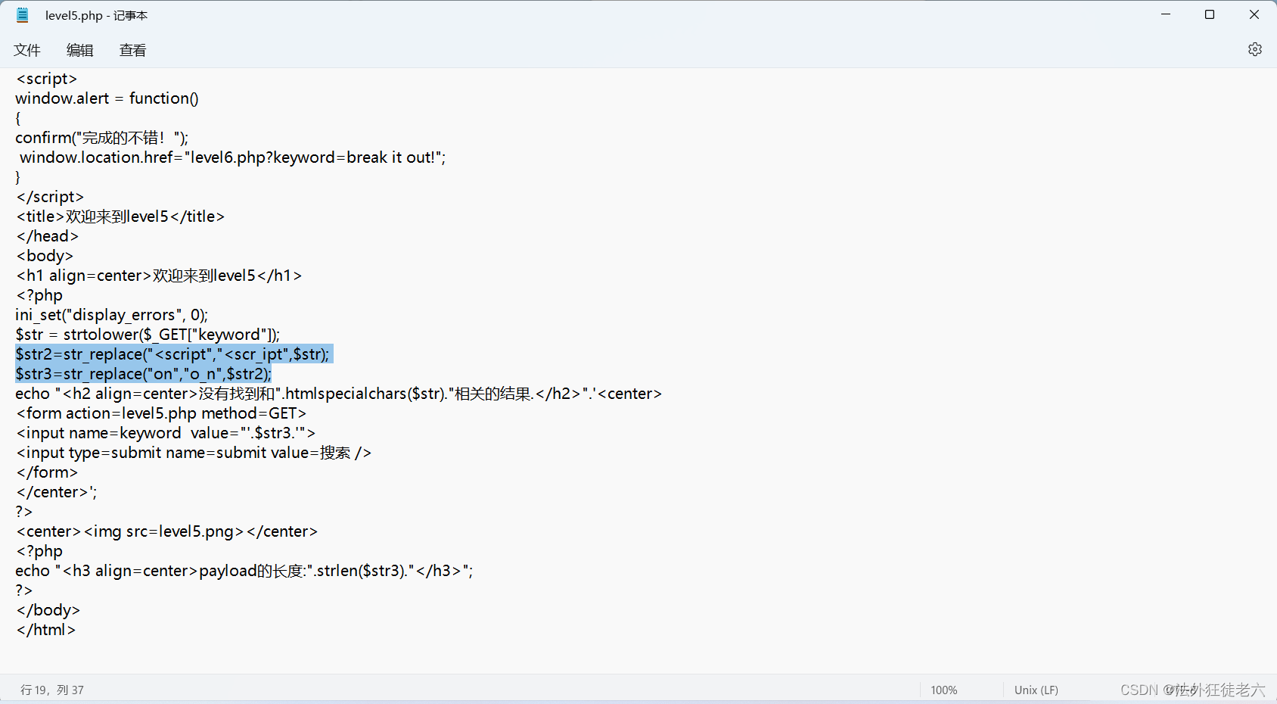Click the echo payload length line
Image resolution: width=1277 pixels, height=704 pixels.
pos(244,570)
